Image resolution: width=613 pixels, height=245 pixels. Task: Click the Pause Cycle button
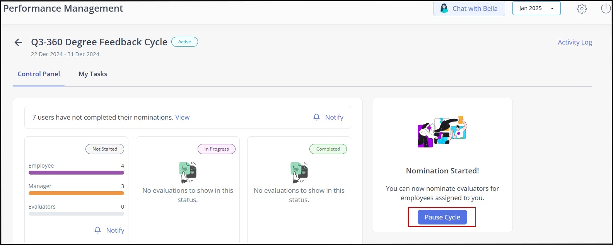(442, 217)
